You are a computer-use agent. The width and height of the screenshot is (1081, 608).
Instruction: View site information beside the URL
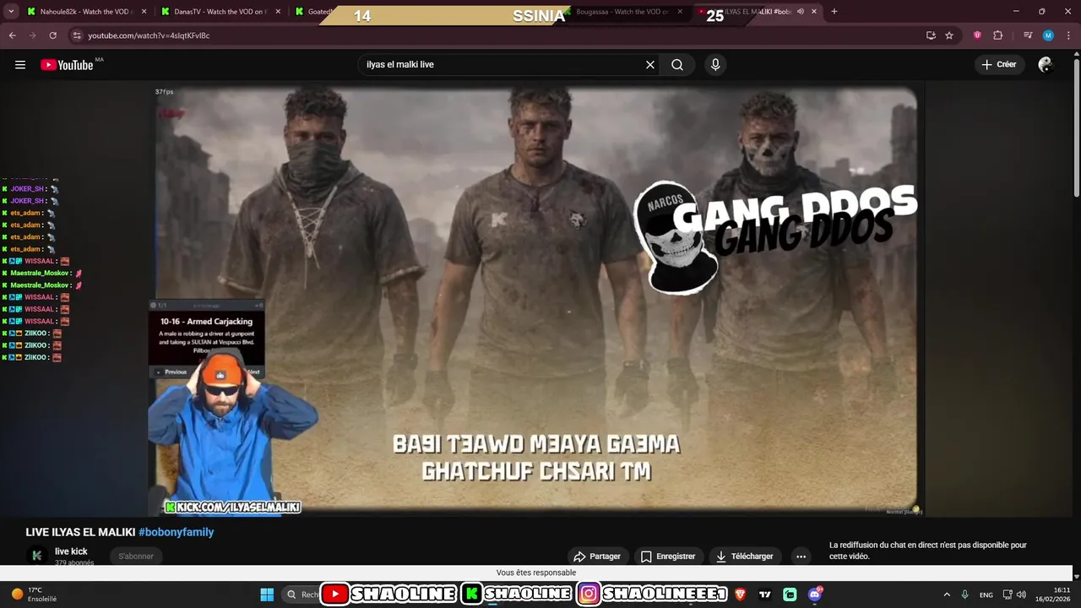click(x=77, y=35)
